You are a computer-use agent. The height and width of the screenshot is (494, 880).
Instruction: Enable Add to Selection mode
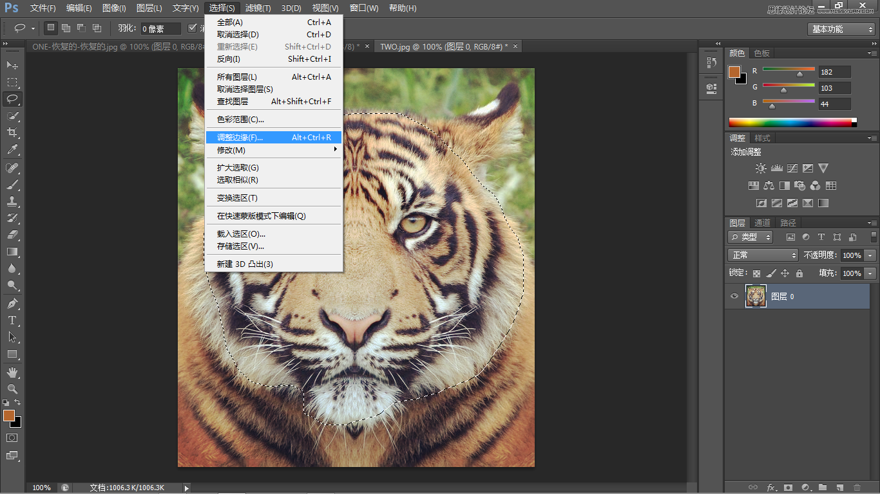[x=66, y=28]
